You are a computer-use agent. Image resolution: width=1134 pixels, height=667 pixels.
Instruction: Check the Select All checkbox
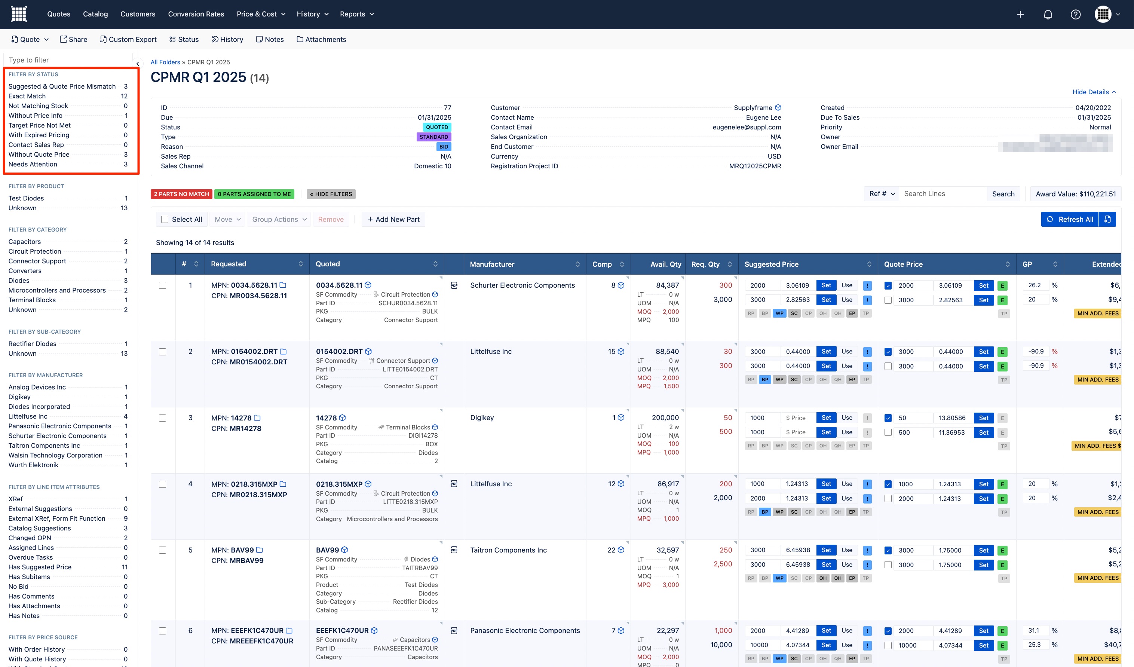[165, 219]
